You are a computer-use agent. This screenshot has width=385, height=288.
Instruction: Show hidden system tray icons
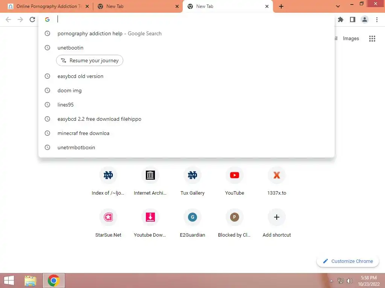tap(332, 281)
